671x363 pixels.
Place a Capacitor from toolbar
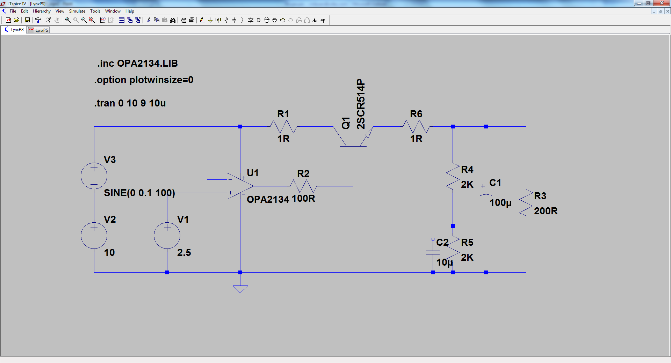pos(235,20)
